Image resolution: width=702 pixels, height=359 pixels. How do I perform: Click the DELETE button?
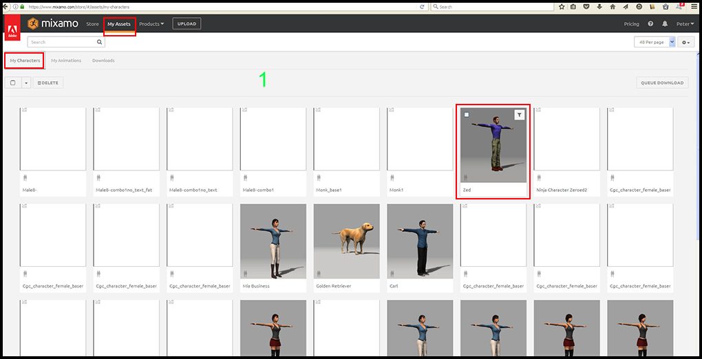click(x=48, y=83)
